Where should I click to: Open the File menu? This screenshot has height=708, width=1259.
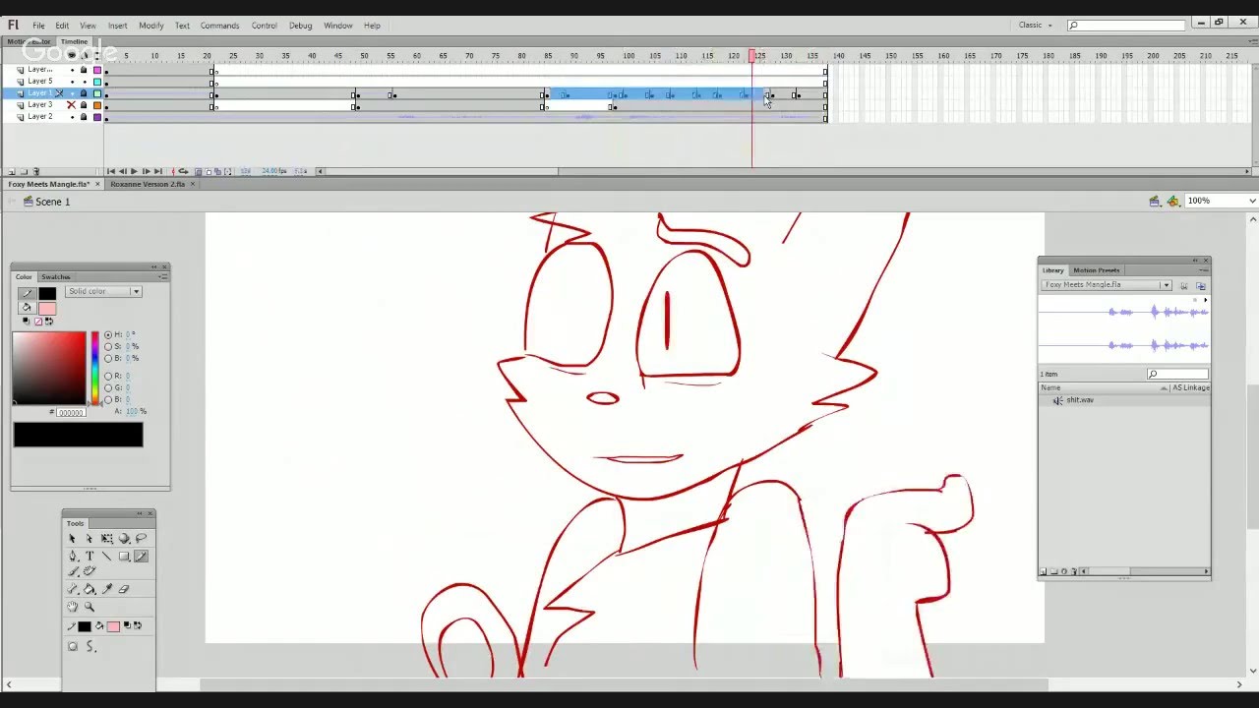[x=38, y=26]
